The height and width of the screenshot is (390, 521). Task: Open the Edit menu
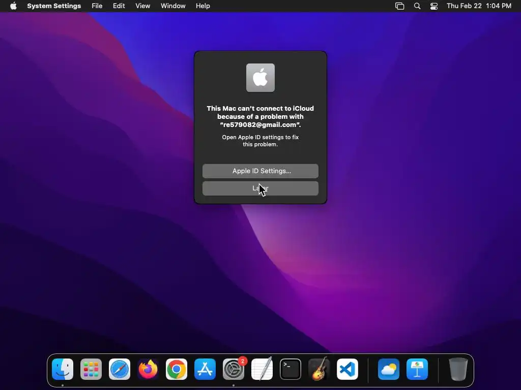click(119, 6)
